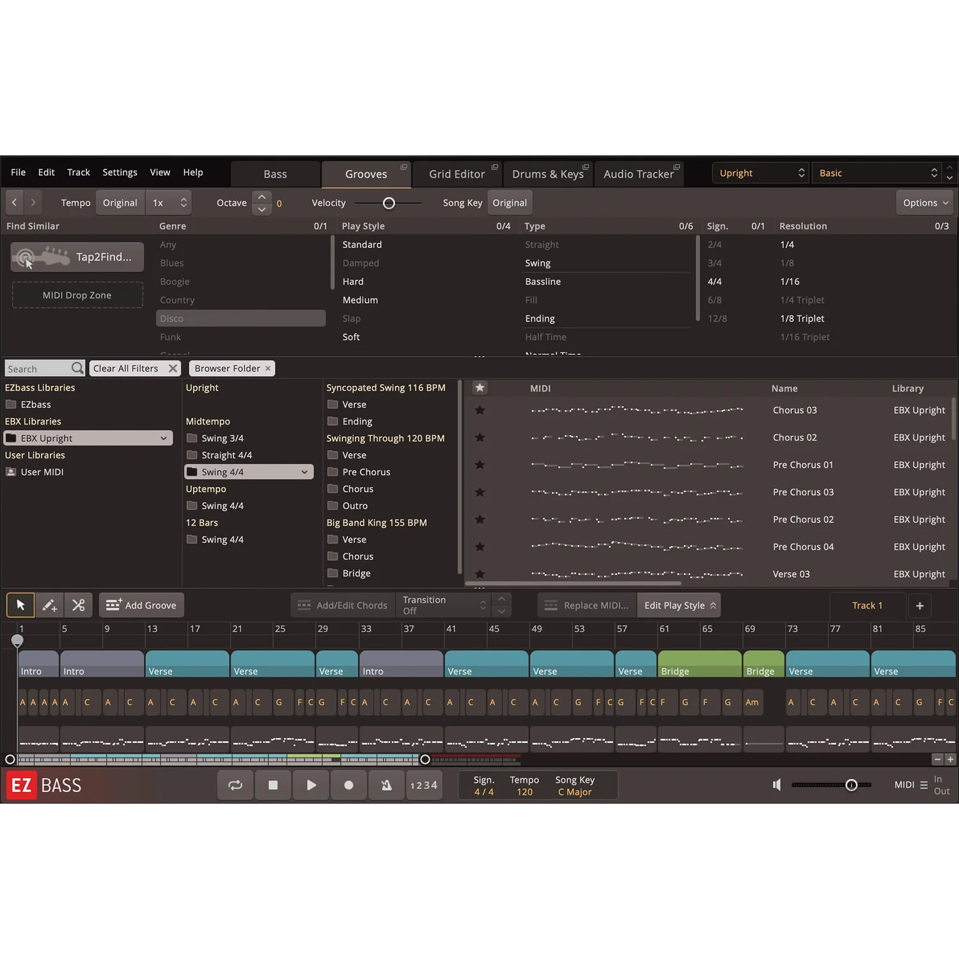This screenshot has width=959, height=959.
Task: Start playback with the play button
Action: tap(311, 785)
